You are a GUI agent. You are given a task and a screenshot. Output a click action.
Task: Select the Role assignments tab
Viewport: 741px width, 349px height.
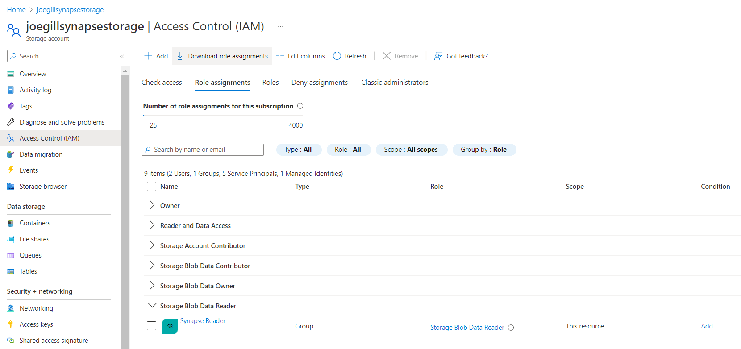[x=222, y=83]
